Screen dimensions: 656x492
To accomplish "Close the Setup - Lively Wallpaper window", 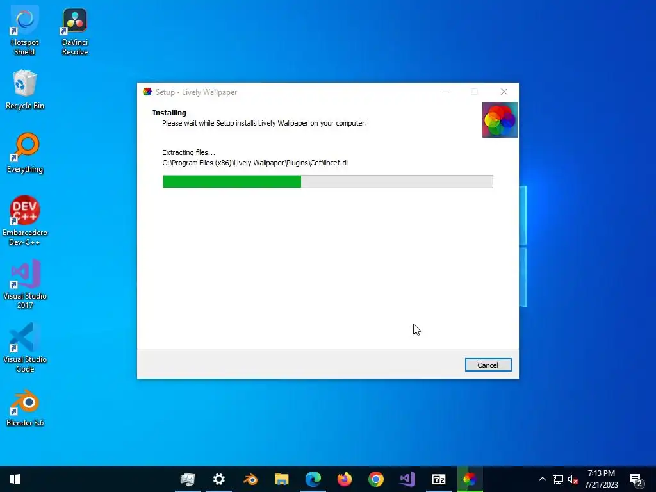I will tap(504, 92).
